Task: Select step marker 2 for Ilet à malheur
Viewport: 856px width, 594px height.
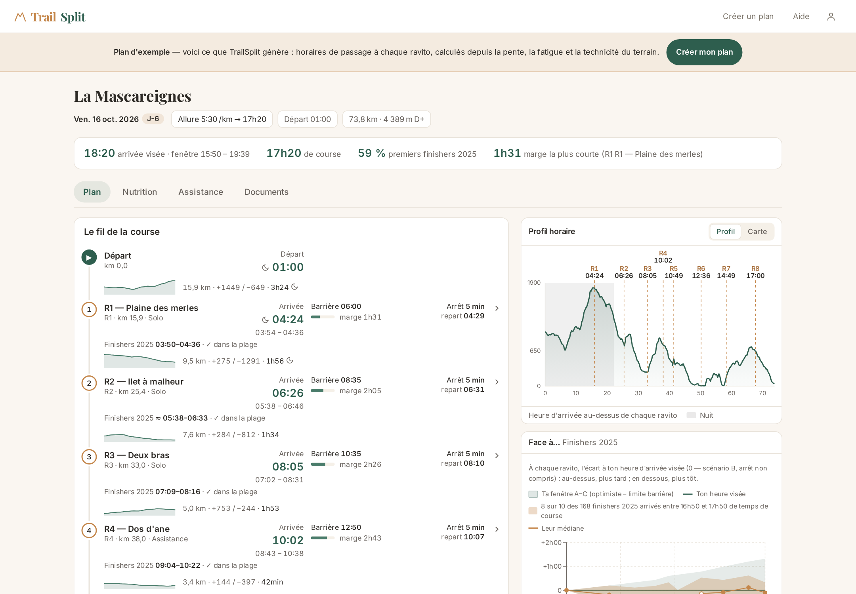Action: [89, 383]
